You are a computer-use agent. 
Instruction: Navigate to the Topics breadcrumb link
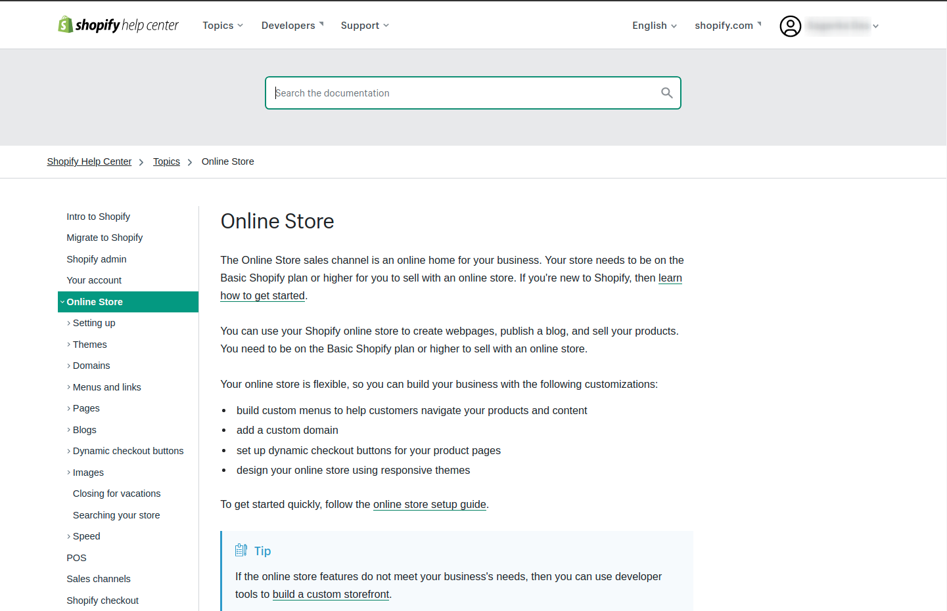166,161
